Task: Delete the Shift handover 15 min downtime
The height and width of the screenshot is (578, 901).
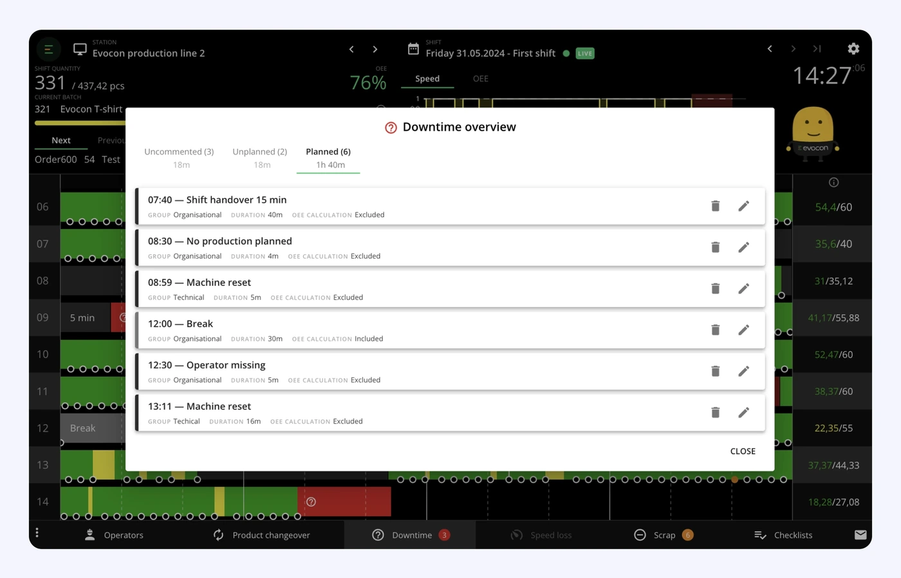Action: (715, 206)
